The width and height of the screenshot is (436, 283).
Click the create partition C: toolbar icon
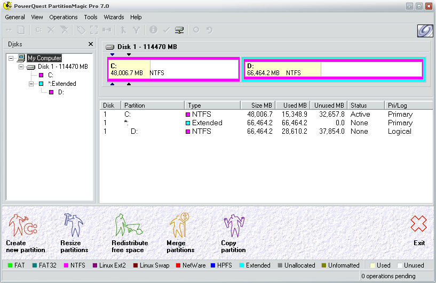pyautogui.click(x=38, y=30)
